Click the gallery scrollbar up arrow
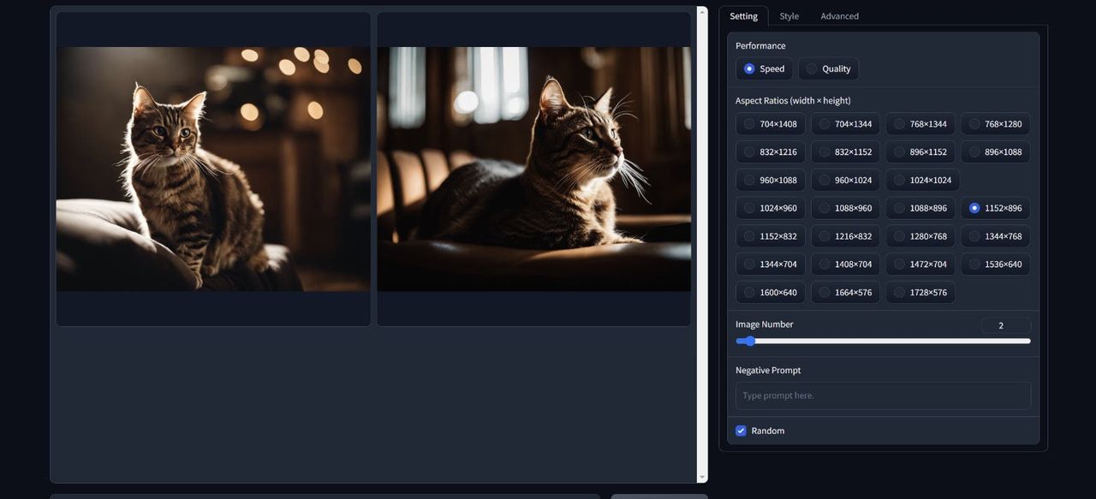This screenshot has width=1096, height=499. [x=702, y=11]
